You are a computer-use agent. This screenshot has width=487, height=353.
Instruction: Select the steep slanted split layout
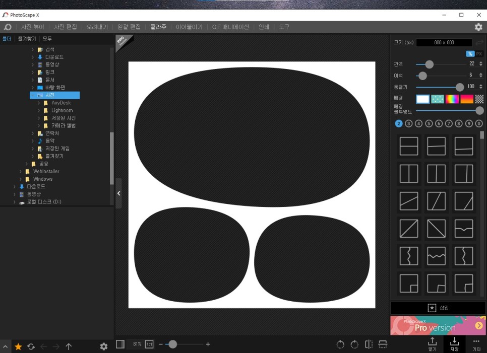(437, 201)
